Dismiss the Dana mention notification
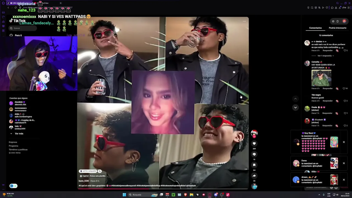 click(344, 163)
